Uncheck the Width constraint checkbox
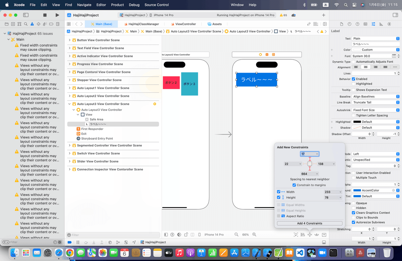This screenshot has width=402, height=261. 279,192
